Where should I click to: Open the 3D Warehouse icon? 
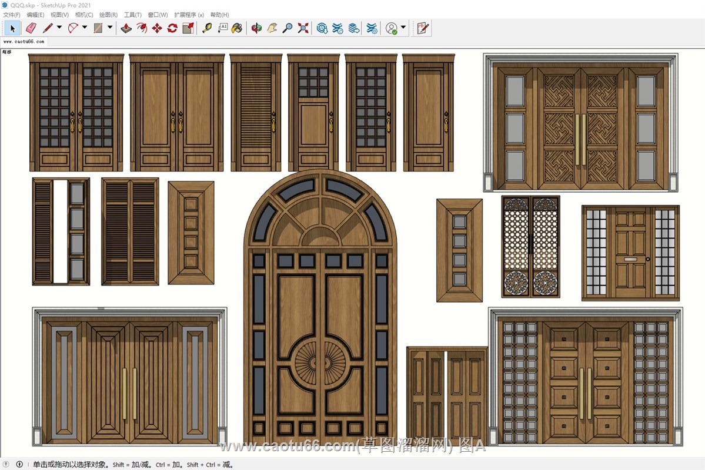322,28
